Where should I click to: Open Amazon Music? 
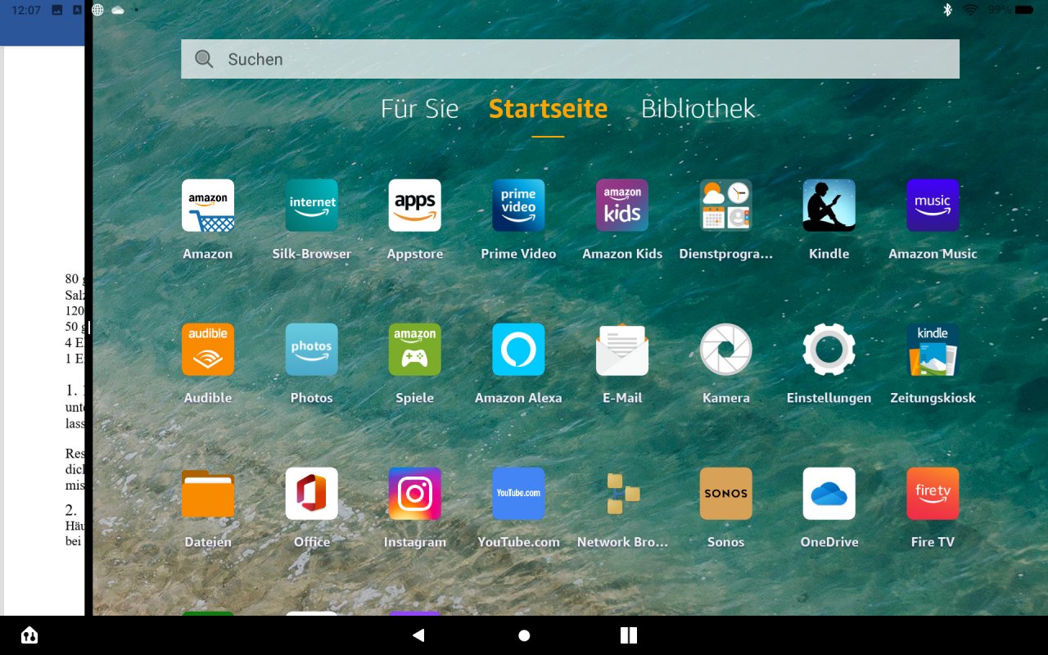(x=933, y=206)
